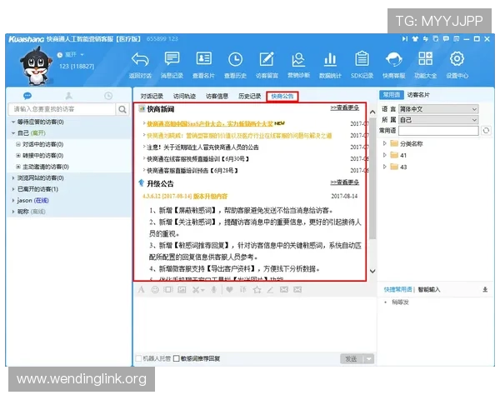The width and height of the screenshot is (500, 400).
Task: Open news about 冒充快商通人员的公告
Action: click(202, 147)
